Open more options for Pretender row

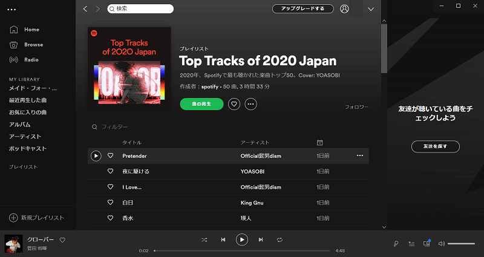[x=360, y=155]
